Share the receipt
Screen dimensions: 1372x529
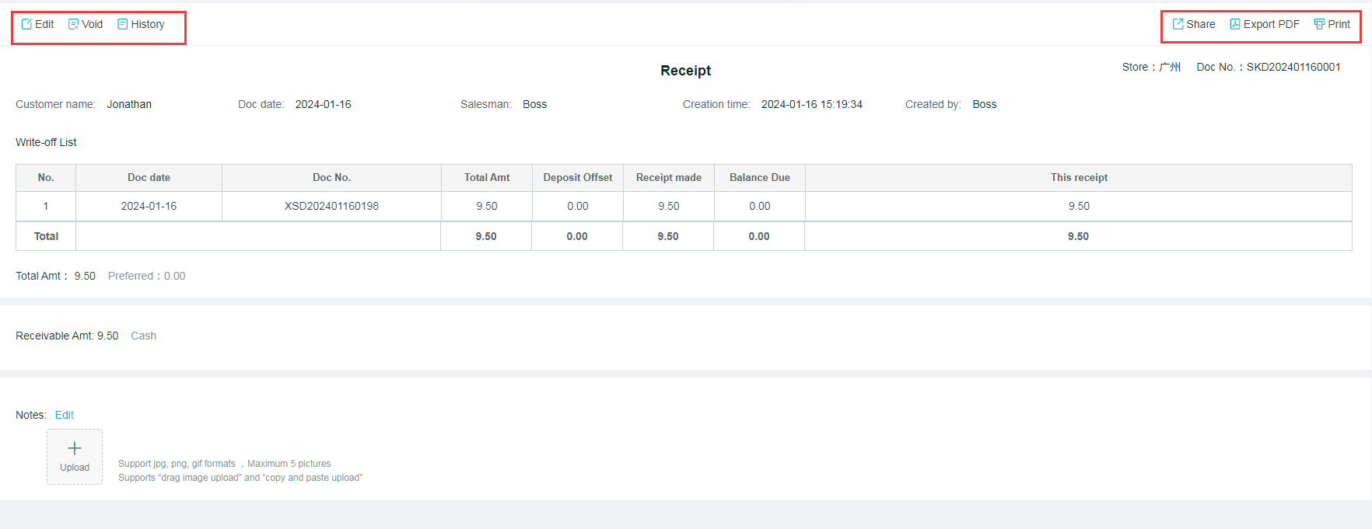[1194, 24]
